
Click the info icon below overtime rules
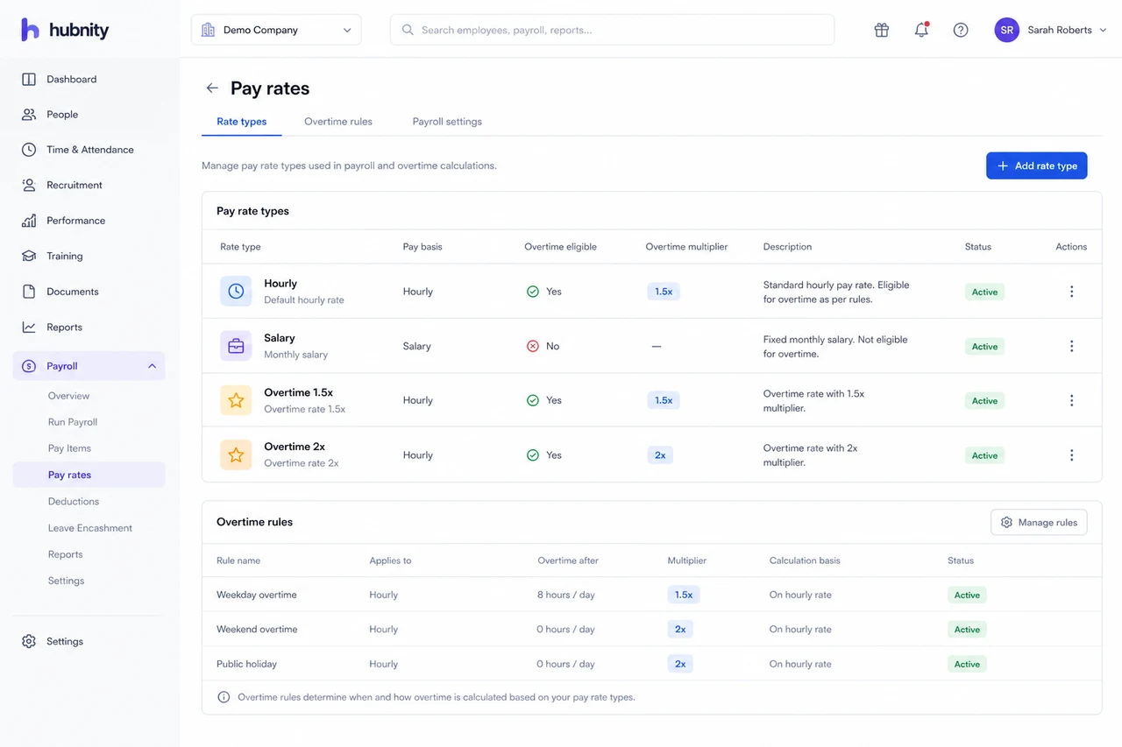[224, 697]
